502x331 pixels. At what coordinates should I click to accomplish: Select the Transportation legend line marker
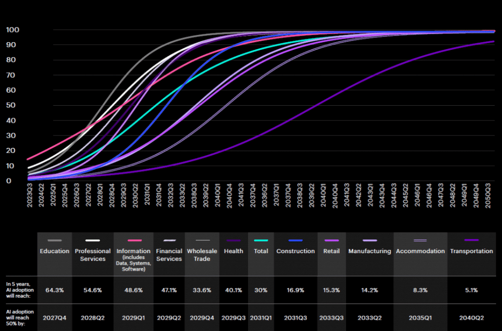472,240
